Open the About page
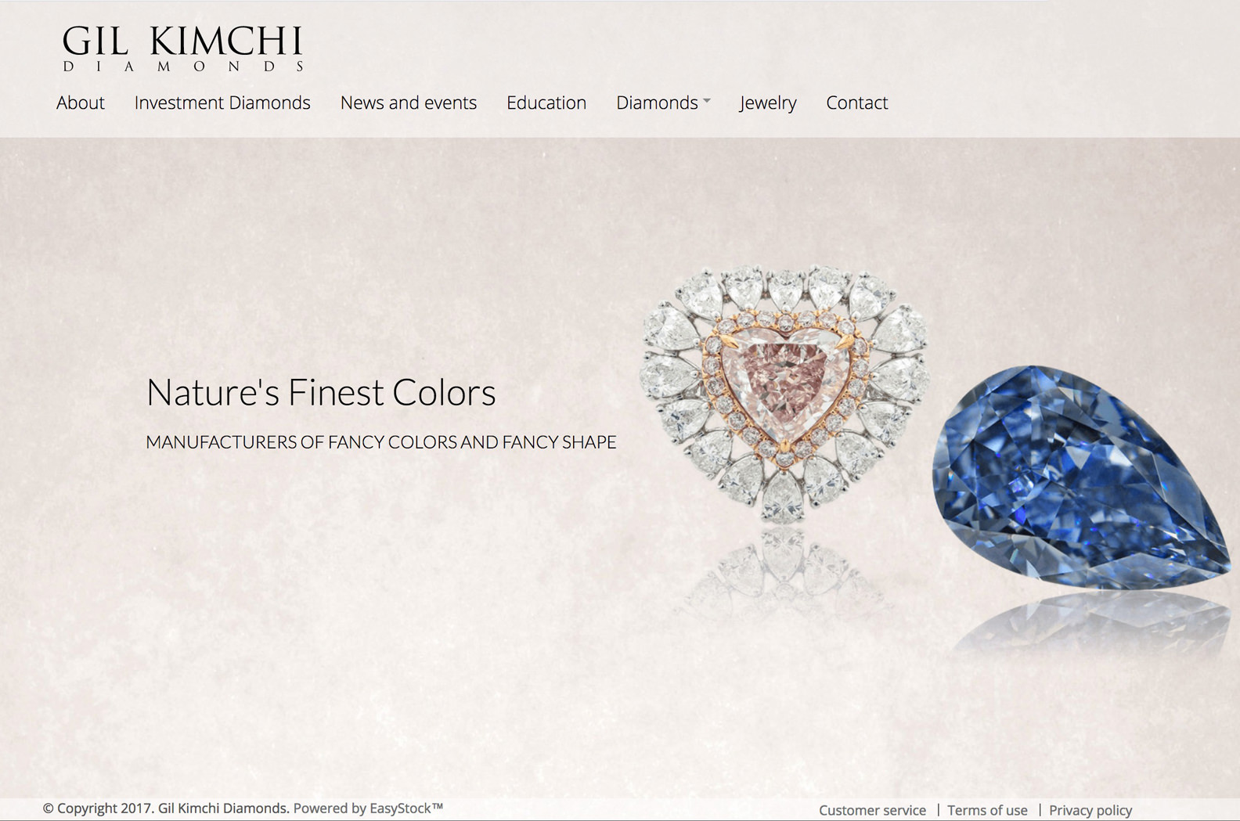The height and width of the screenshot is (821, 1240). (81, 103)
